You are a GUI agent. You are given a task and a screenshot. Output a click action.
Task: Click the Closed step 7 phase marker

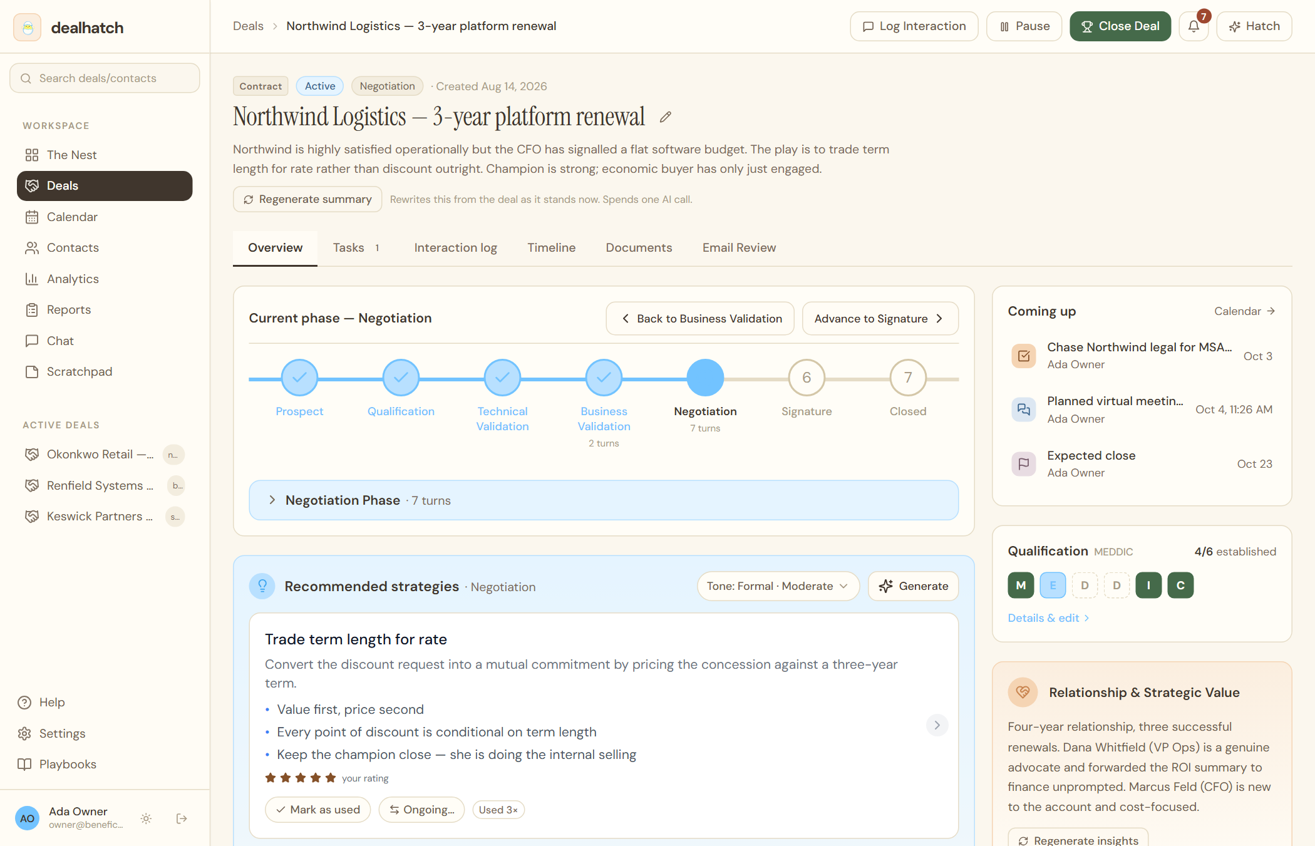908,378
